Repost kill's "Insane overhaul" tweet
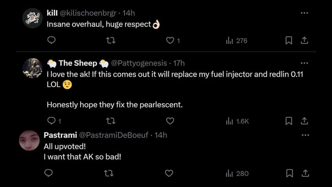The width and height of the screenshot is (332, 187). click(110, 41)
